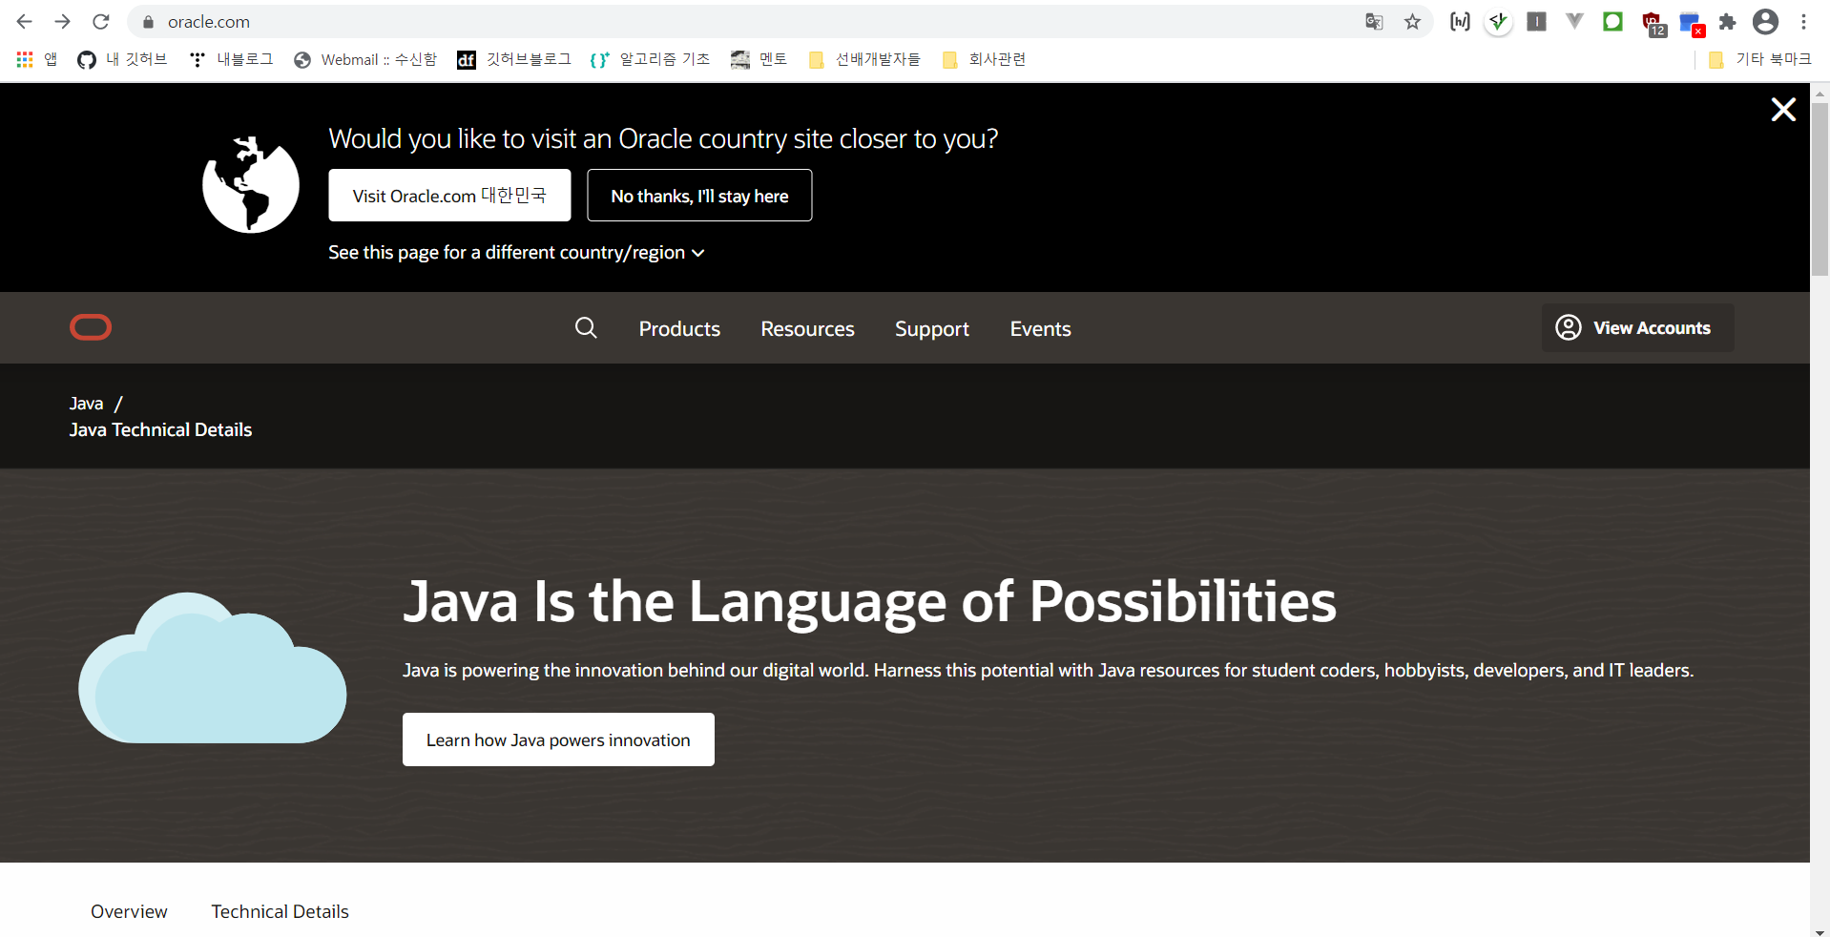The width and height of the screenshot is (1830, 937).
Task: Click the Oracle logo
Action: click(91, 327)
